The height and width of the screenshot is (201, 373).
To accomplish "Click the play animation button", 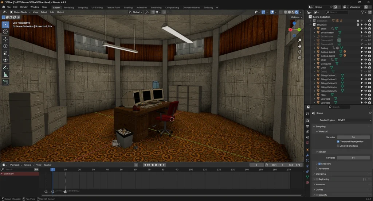I will (156, 165).
